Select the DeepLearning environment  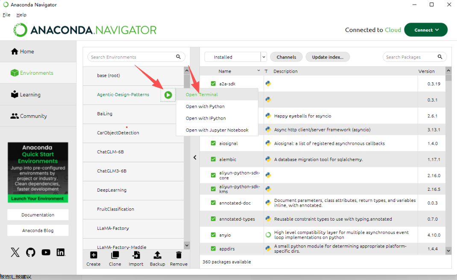133,190
